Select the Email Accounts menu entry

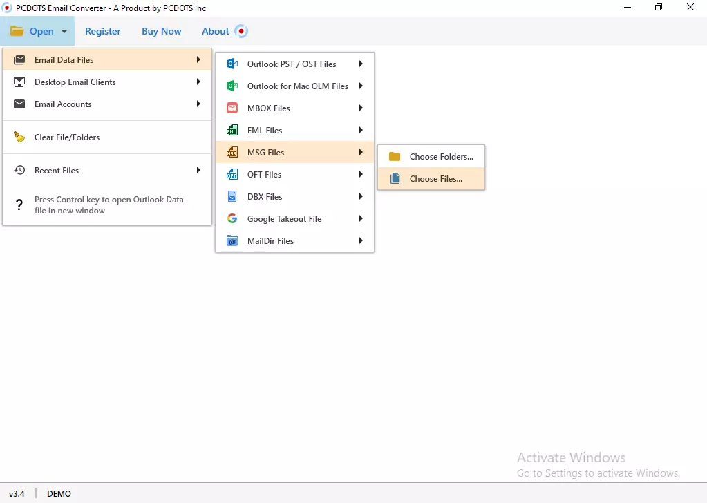pyautogui.click(x=107, y=104)
